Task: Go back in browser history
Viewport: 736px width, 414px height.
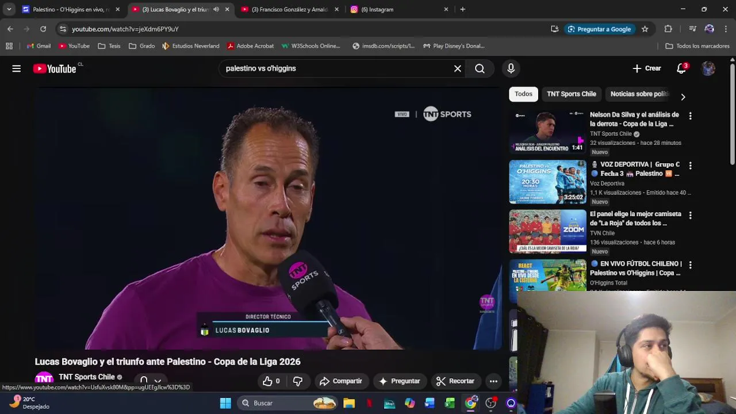Action: [x=10, y=29]
